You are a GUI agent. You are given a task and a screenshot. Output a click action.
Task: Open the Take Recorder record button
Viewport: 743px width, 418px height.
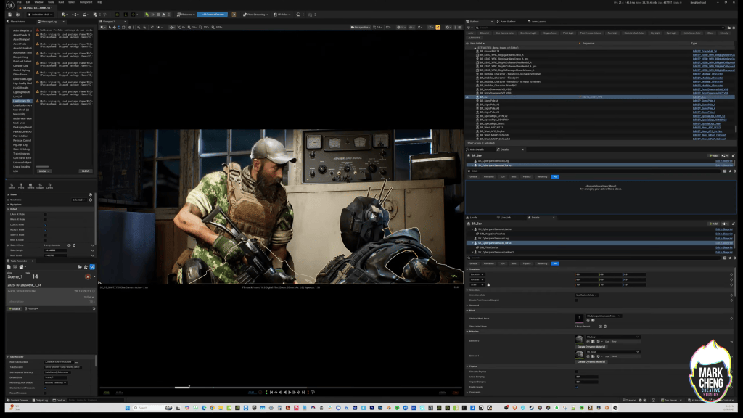coord(88,276)
